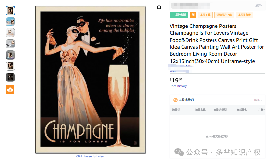Click the share icon above the poster

point(159,7)
